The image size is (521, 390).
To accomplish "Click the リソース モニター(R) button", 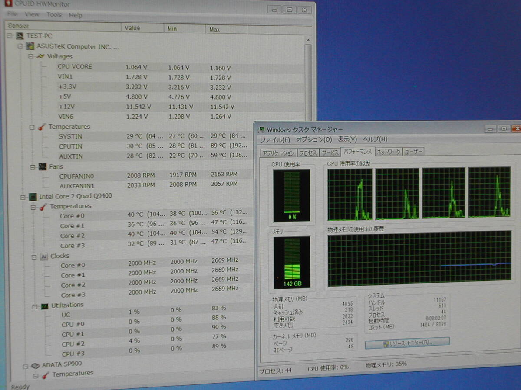I will [x=407, y=342].
